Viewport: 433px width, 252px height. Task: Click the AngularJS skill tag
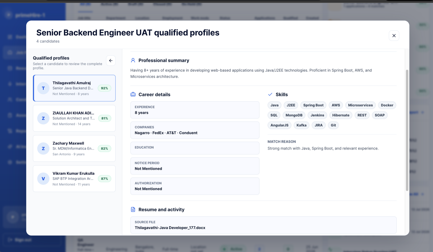(x=280, y=125)
